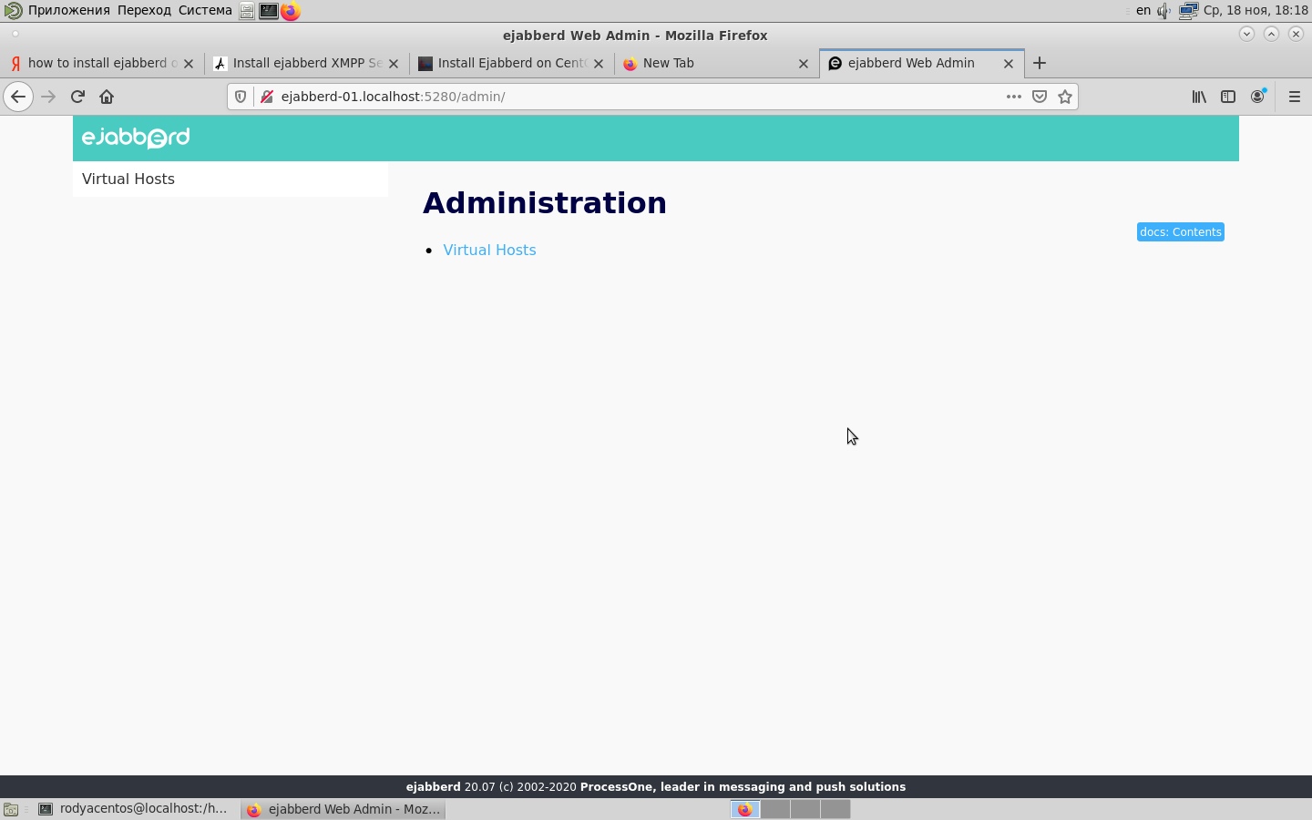Viewport: 1312px width, 820px height.
Task: Click the insecure connection lock icon
Action: 266,97
